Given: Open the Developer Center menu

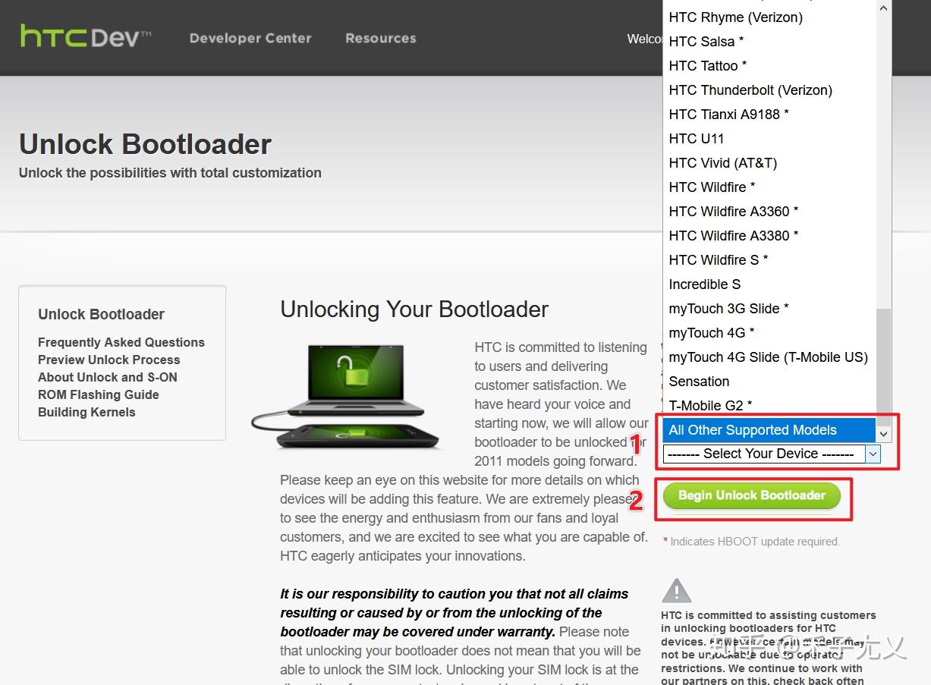Looking at the screenshot, I should [x=250, y=38].
